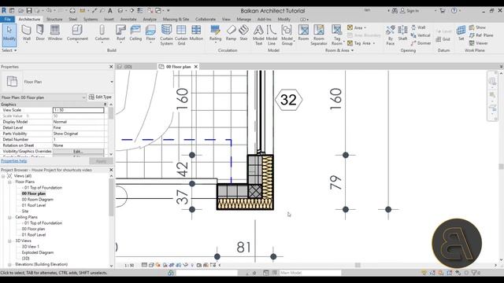
Task: Select the opening By Face tool
Action: click(391, 35)
